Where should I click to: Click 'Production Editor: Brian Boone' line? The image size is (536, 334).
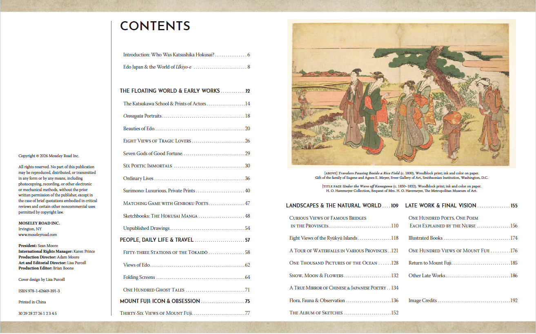(46, 268)
